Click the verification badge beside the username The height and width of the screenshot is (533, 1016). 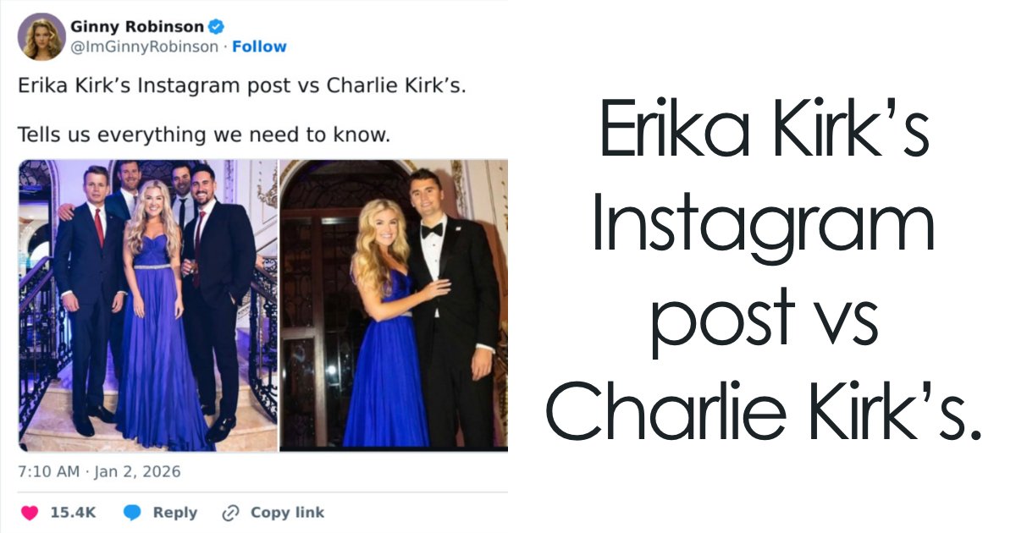pyautogui.click(x=218, y=26)
